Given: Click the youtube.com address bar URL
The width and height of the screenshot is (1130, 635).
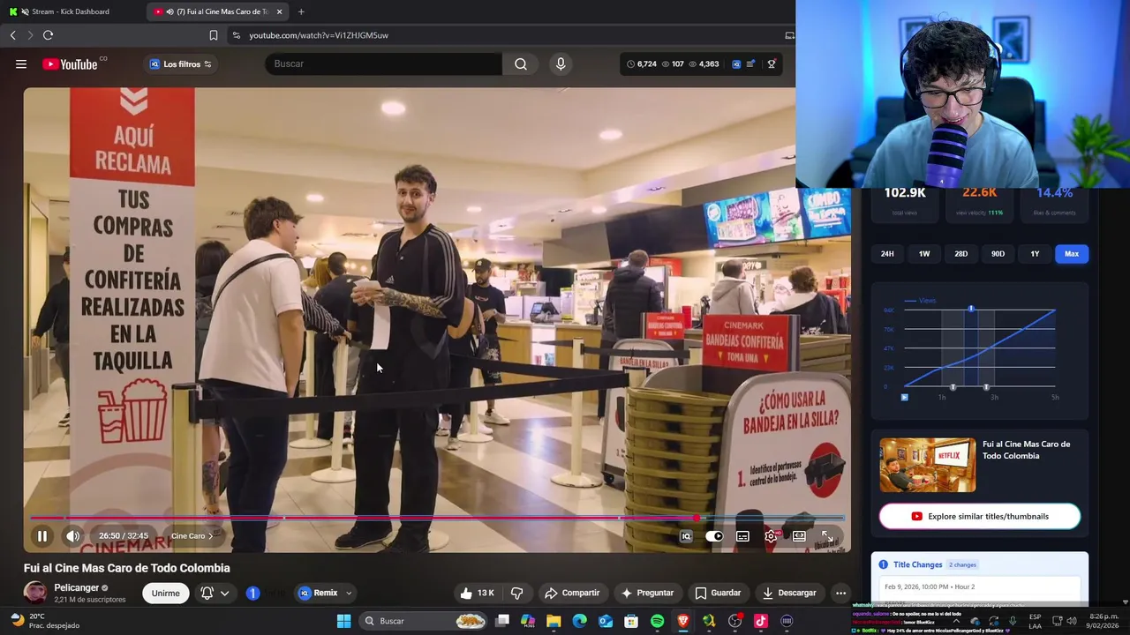Looking at the screenshot, I should (x=319, y=35).
